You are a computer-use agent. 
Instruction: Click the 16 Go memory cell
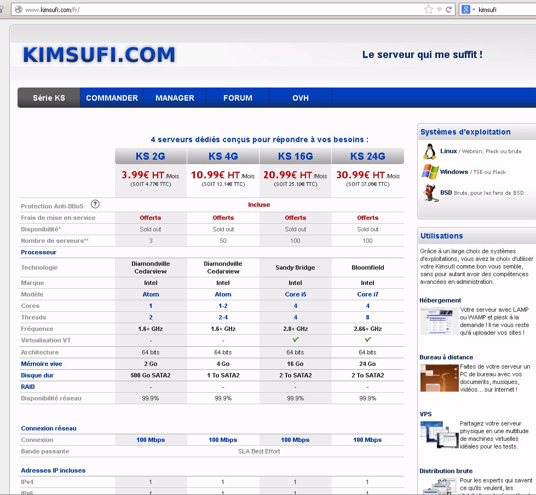(x=295, y=364)
